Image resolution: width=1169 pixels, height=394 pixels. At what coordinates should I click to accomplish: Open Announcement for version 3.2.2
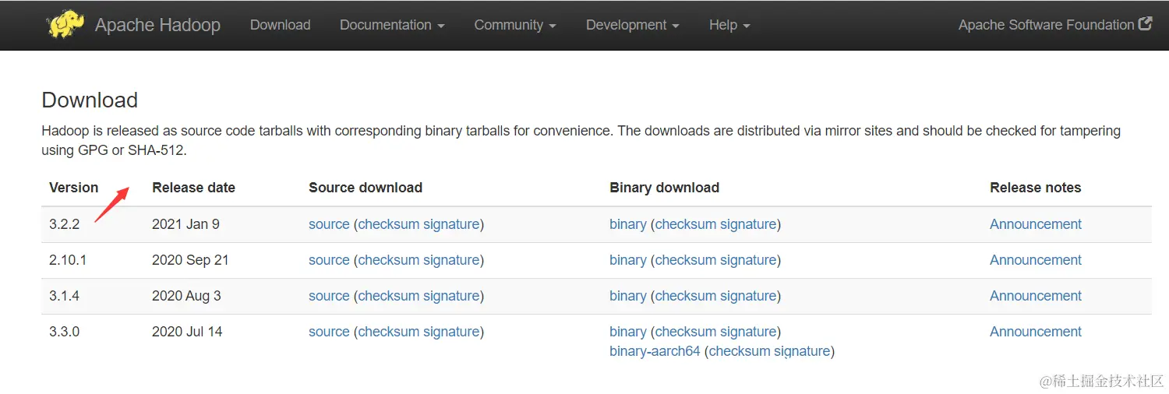click(1036, 224)
